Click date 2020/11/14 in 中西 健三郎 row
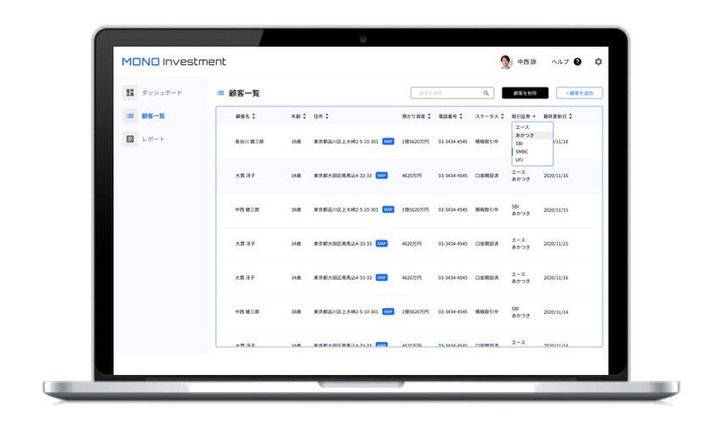This screenshot has width=722, height=425. click(x=556, y=312)
